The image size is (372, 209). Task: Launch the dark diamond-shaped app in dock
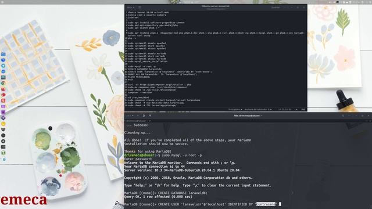pyautogui.click(x=3, y=118)
